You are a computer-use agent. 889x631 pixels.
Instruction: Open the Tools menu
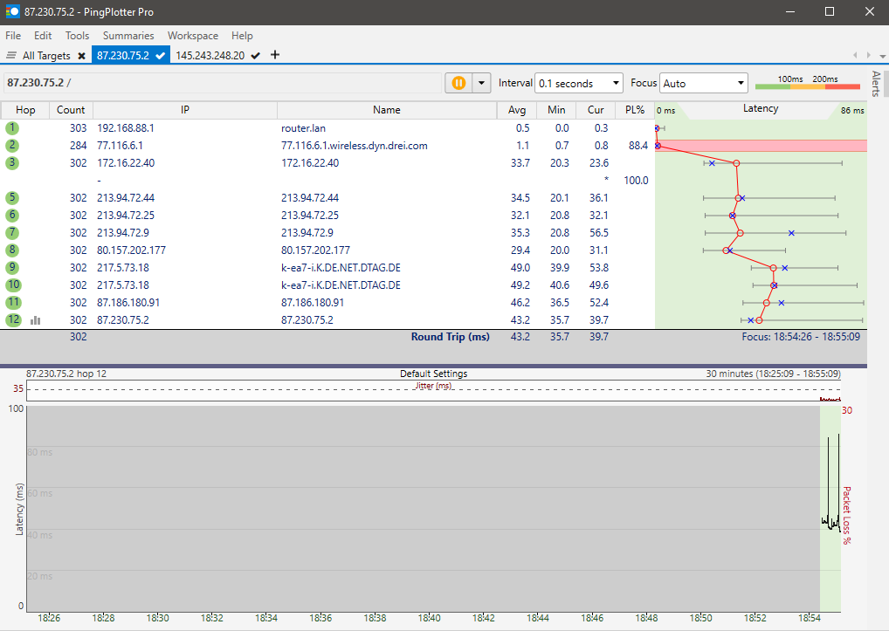point(77,36)
